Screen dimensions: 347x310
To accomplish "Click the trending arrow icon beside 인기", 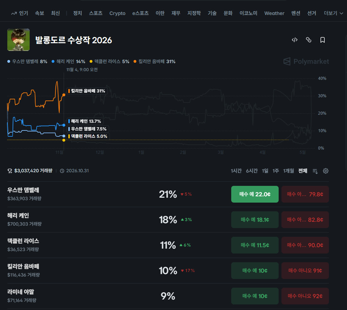I will pyautogui.click(x=14, y=13).
